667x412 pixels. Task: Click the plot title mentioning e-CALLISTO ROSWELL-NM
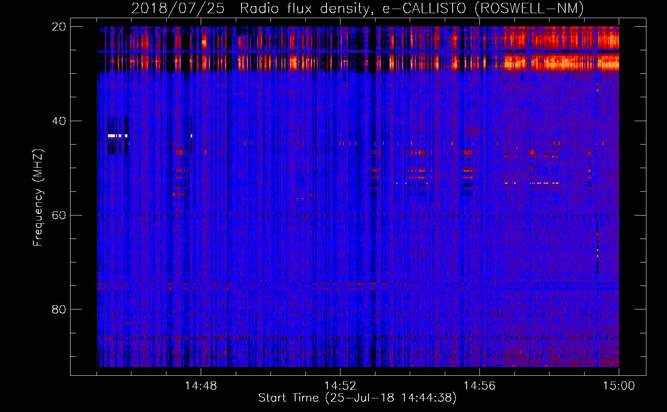357,8
